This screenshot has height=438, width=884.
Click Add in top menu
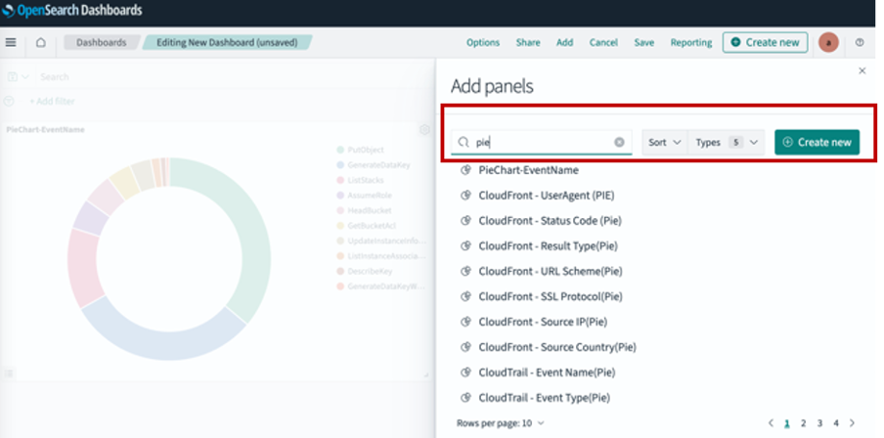click(x=564, y=43)
